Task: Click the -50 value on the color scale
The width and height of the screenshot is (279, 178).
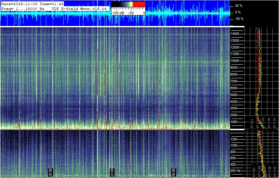Action: 131,13
